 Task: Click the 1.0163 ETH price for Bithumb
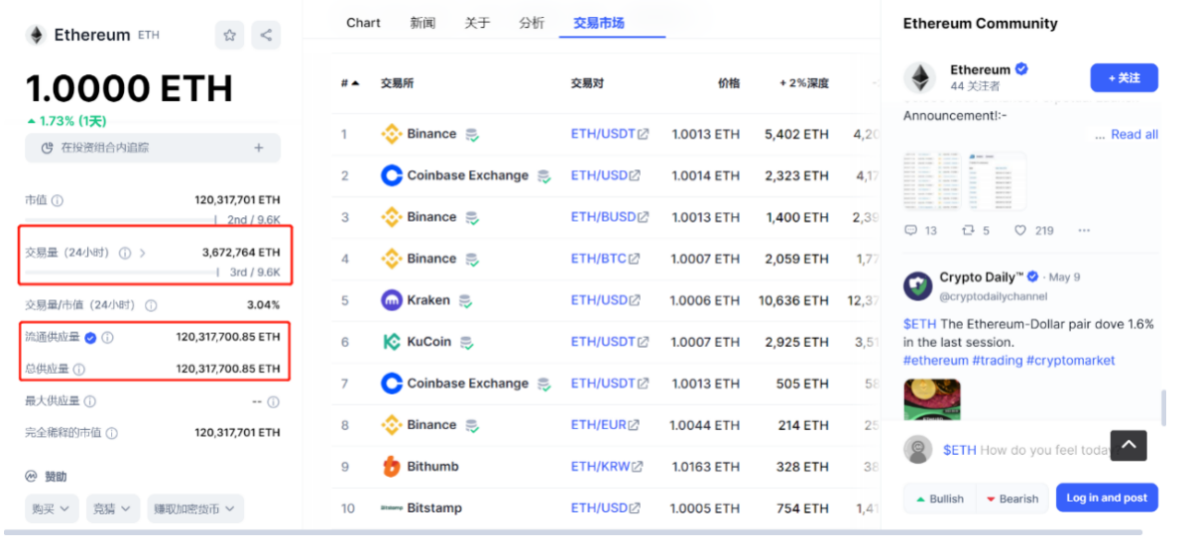pyautogui.click(x=704, y=467)
